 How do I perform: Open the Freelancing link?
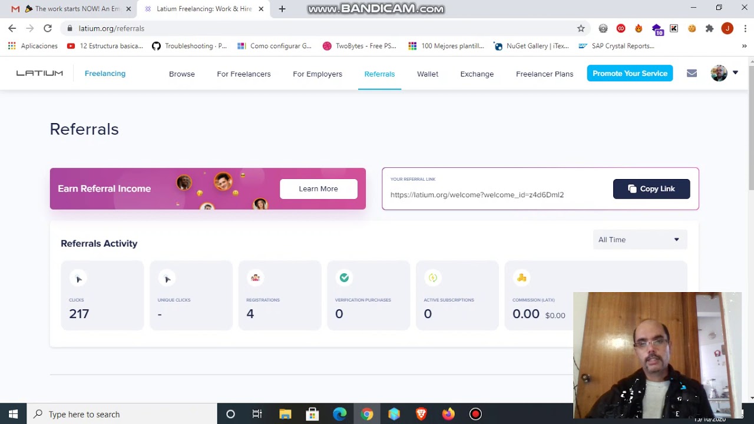click(x=105, y=74)
